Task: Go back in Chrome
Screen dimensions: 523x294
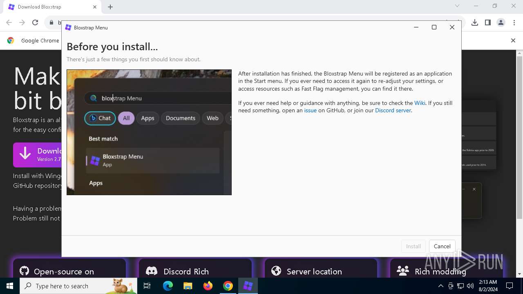Action: pos(9,22)
